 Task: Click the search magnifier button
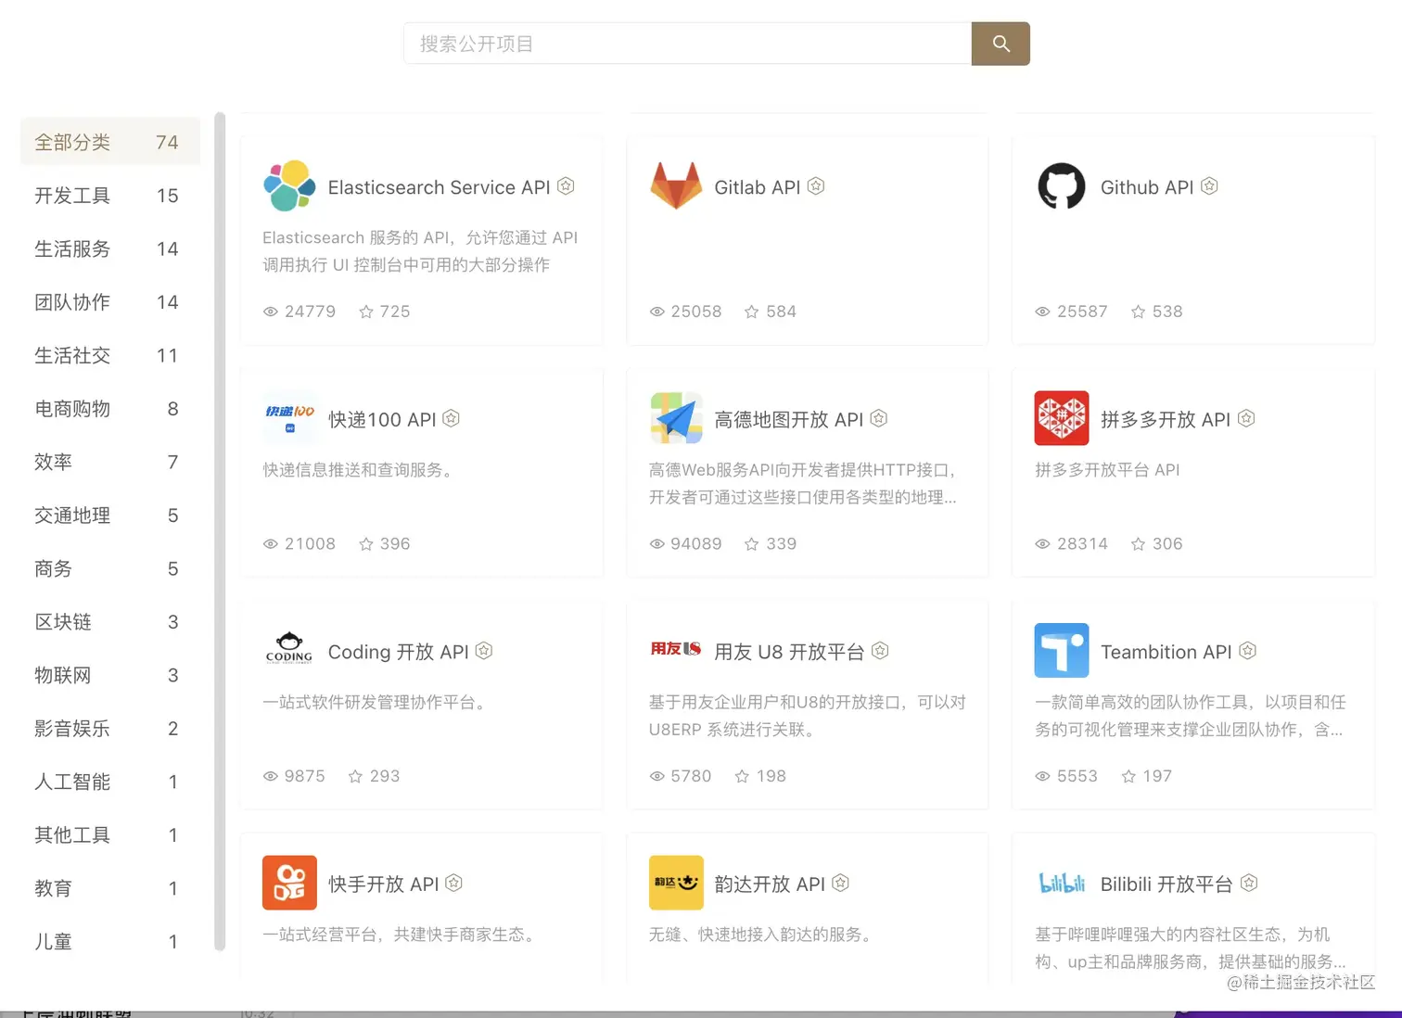pyautogui.click(x=1001, y=44)
